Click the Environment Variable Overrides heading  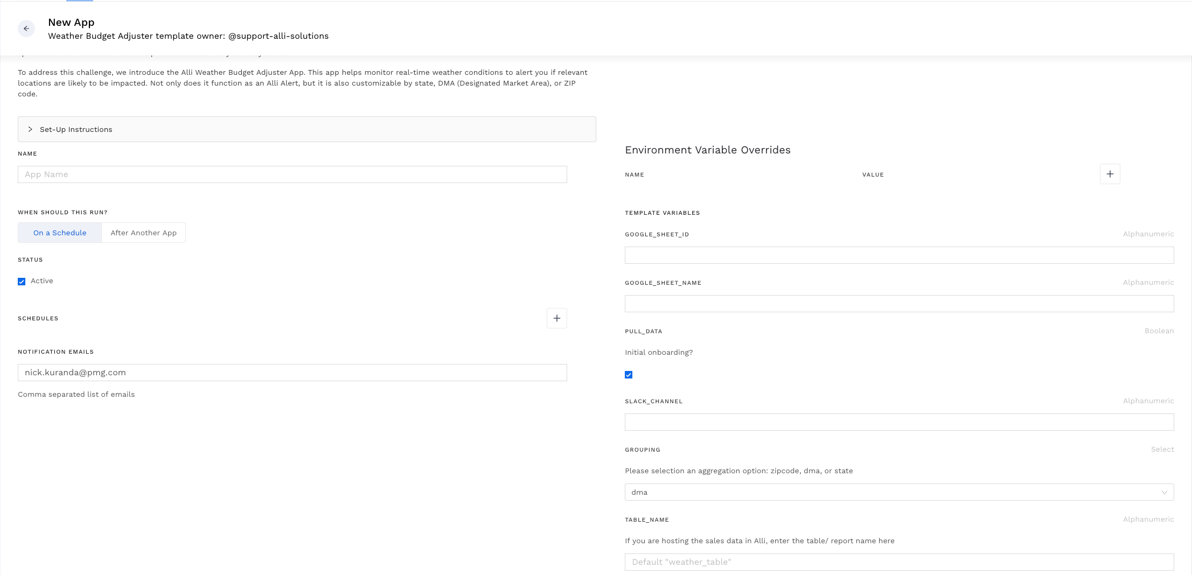[707, 150]
